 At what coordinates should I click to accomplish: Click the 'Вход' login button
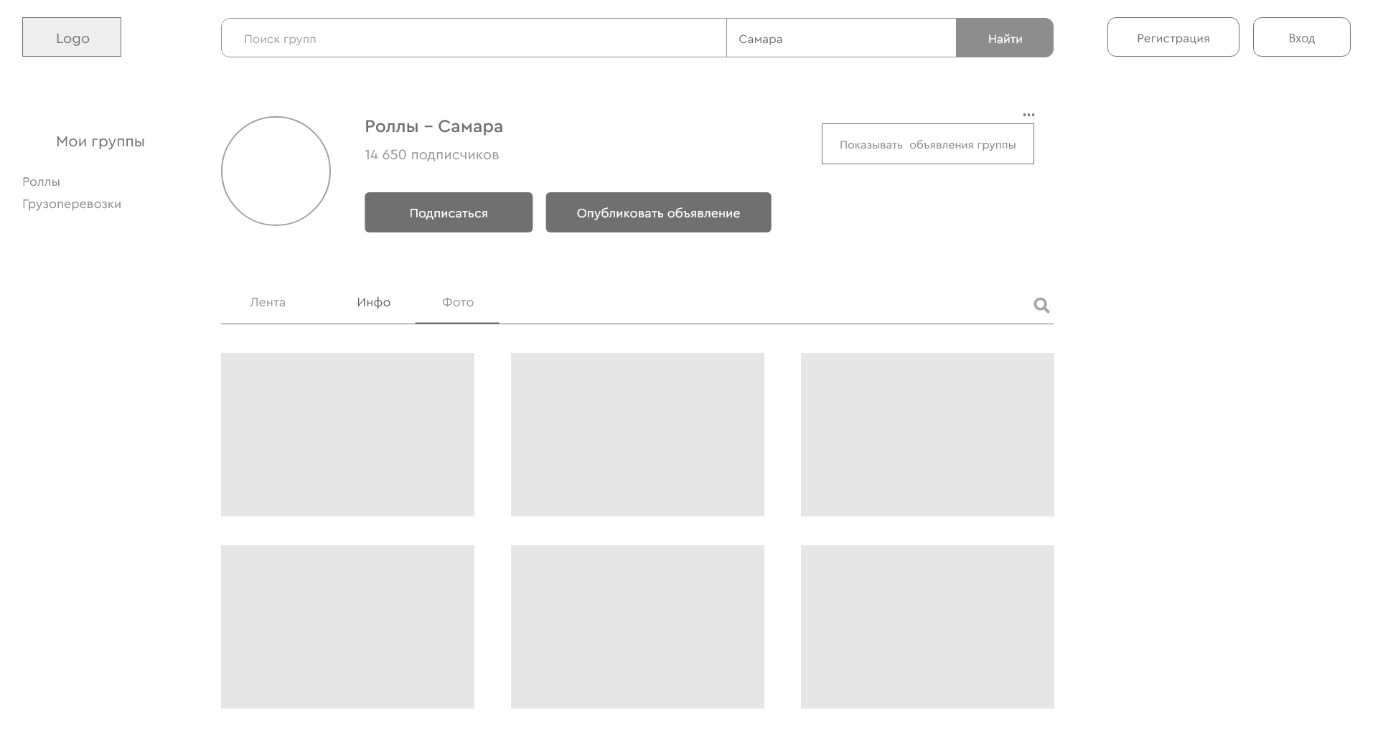[x=1301, y=37]
